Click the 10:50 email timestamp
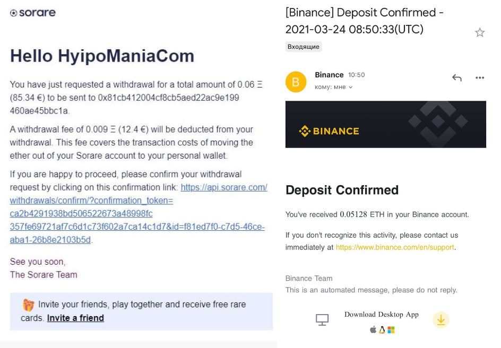This screenshot has height=348, width=501. (x=357, y=75)
